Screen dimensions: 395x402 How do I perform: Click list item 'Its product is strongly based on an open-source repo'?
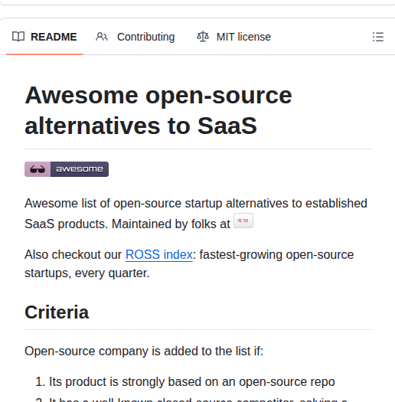coord(192,382)
